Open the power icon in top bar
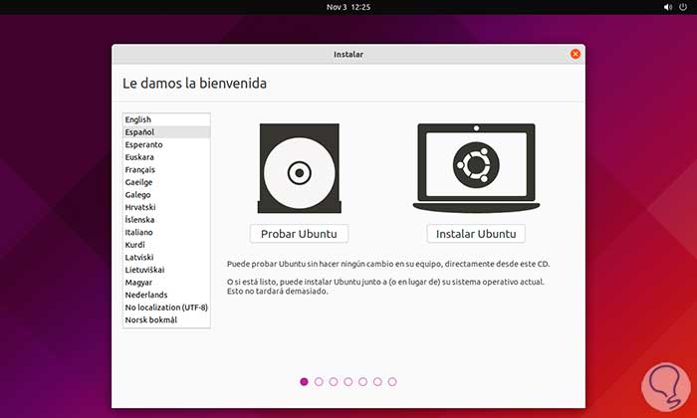This screenshot has width=697, height=418. 683,7
